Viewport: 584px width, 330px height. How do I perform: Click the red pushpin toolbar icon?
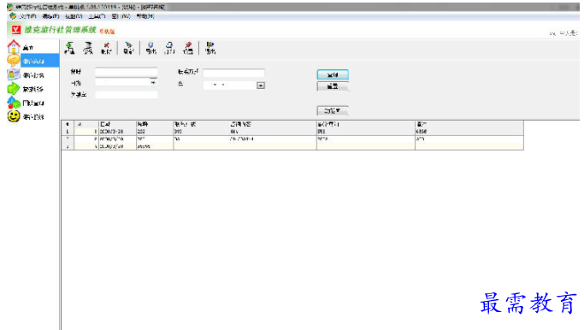click(188, 48)
